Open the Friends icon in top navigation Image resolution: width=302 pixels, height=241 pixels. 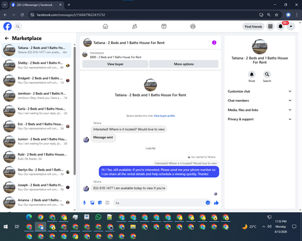(x=135, y=27)
